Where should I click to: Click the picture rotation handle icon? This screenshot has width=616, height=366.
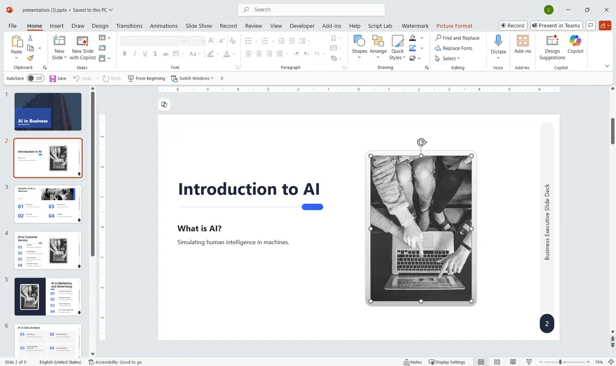[421, 142]
